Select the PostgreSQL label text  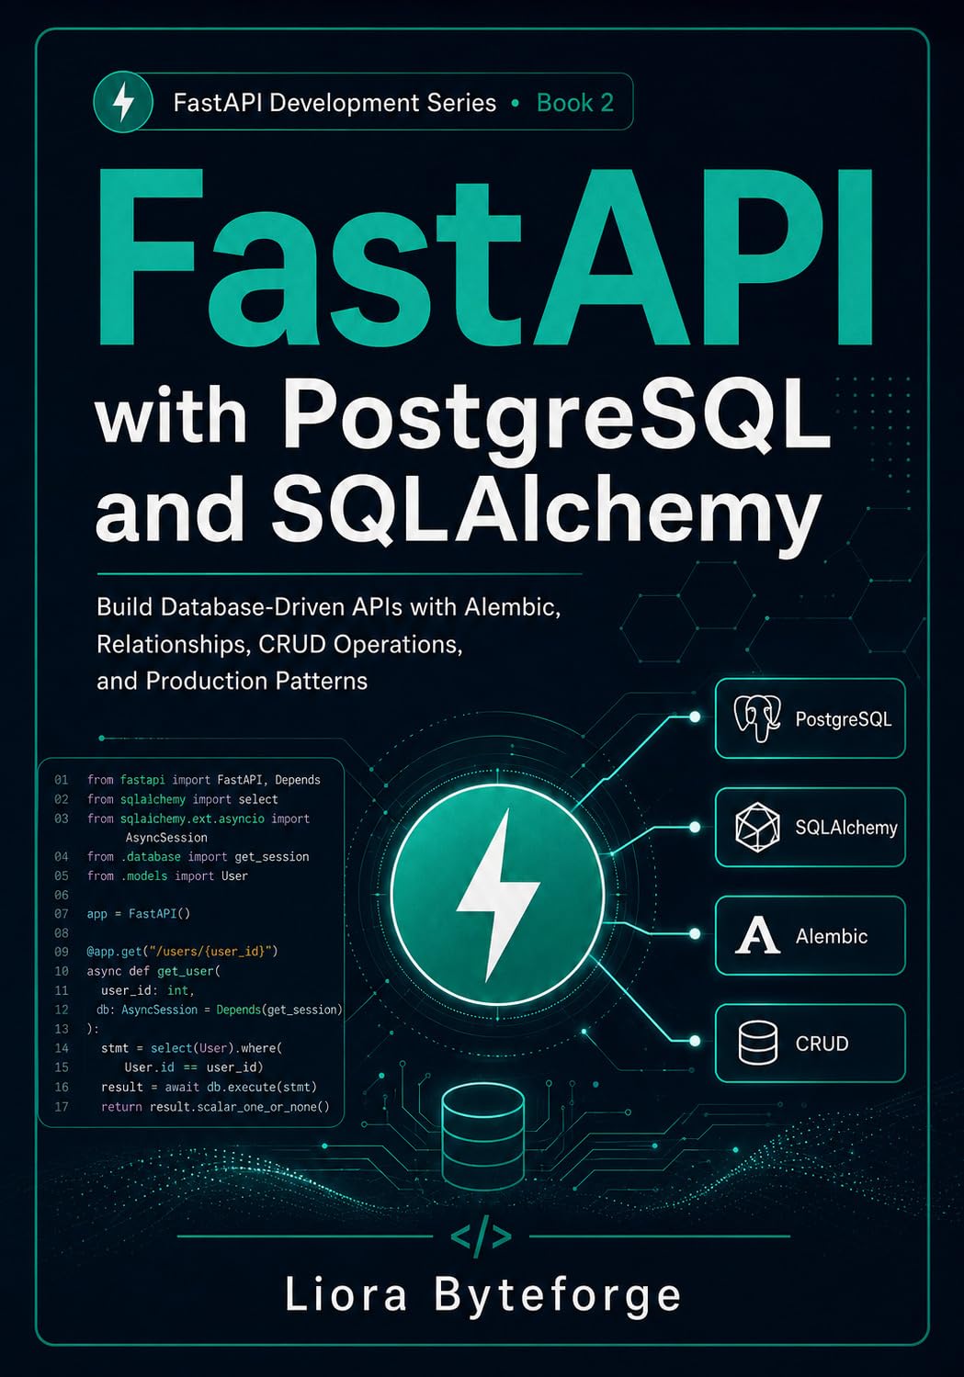(x=843, y=719)
